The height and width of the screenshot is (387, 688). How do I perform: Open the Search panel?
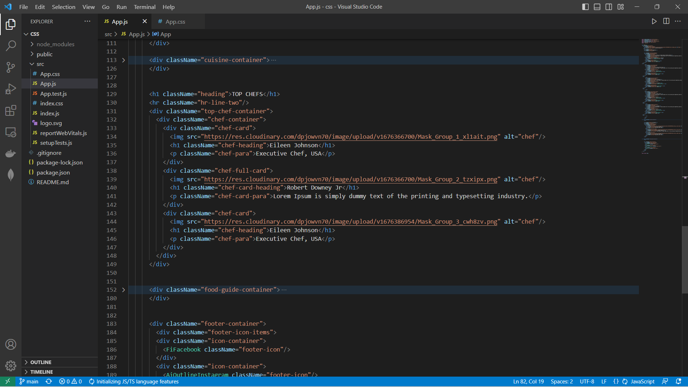pos(10,46)
